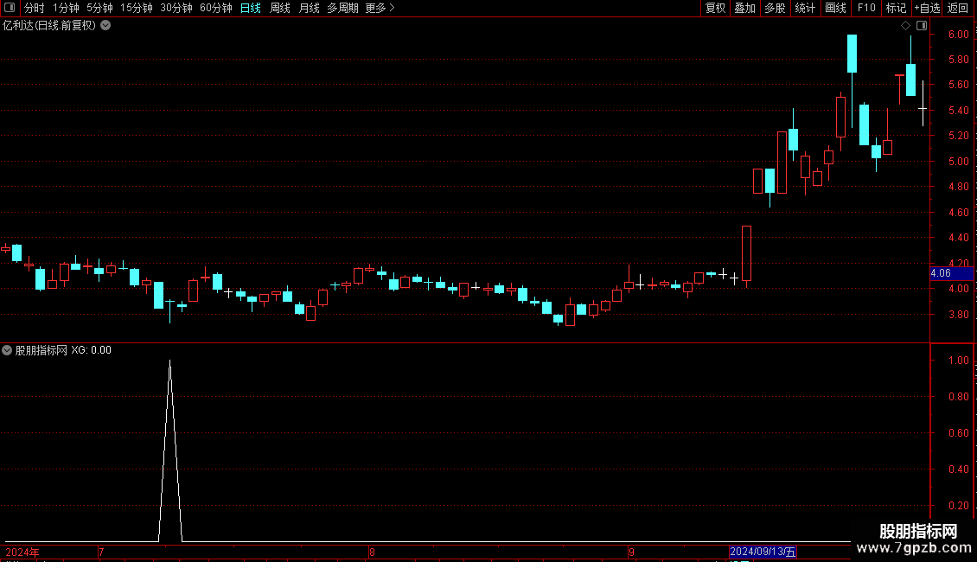The height and width of the screenshot is (562, 977).
Task: Switch to 周线 weekly chart
Action: (280, 8)
